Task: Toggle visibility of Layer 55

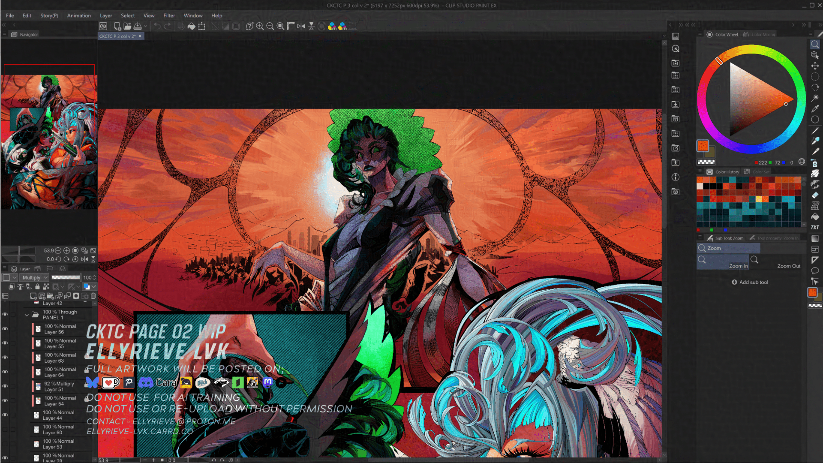Action: tap(5, 343)
